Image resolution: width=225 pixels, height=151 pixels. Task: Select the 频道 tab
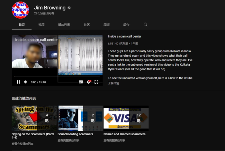coord(106,25)
